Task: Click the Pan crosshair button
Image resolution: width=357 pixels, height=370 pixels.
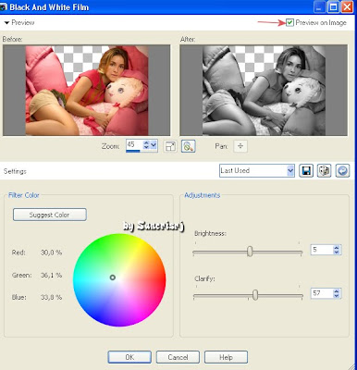Action: coord(240,146)
